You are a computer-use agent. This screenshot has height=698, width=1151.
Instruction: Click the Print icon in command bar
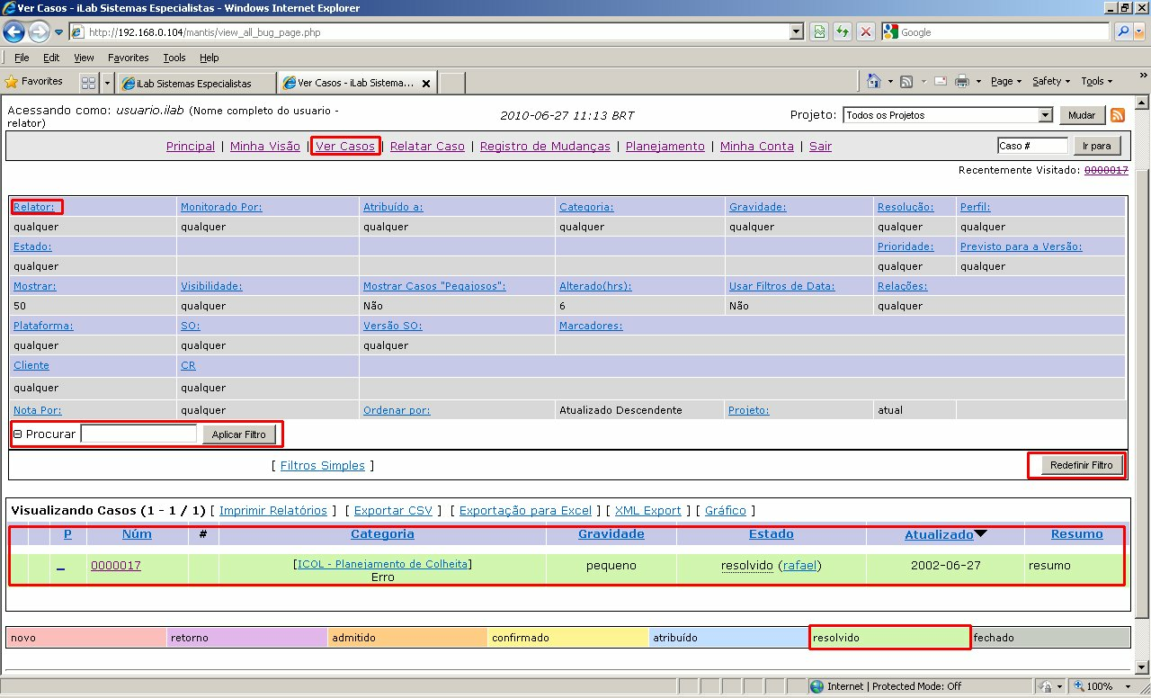tap(961, 81)
